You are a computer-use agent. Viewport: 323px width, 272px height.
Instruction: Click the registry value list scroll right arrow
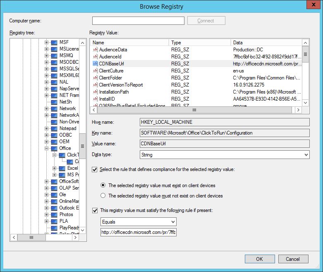298,110
